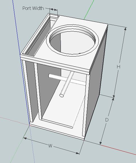136x163 pixels.
Task: Click the left arrowhead of the W dimension
Action: (x=25, y=138)
